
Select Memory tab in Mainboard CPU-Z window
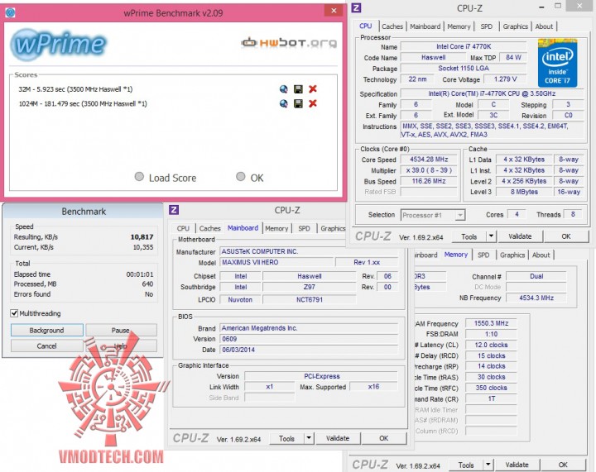click(276, 228)
